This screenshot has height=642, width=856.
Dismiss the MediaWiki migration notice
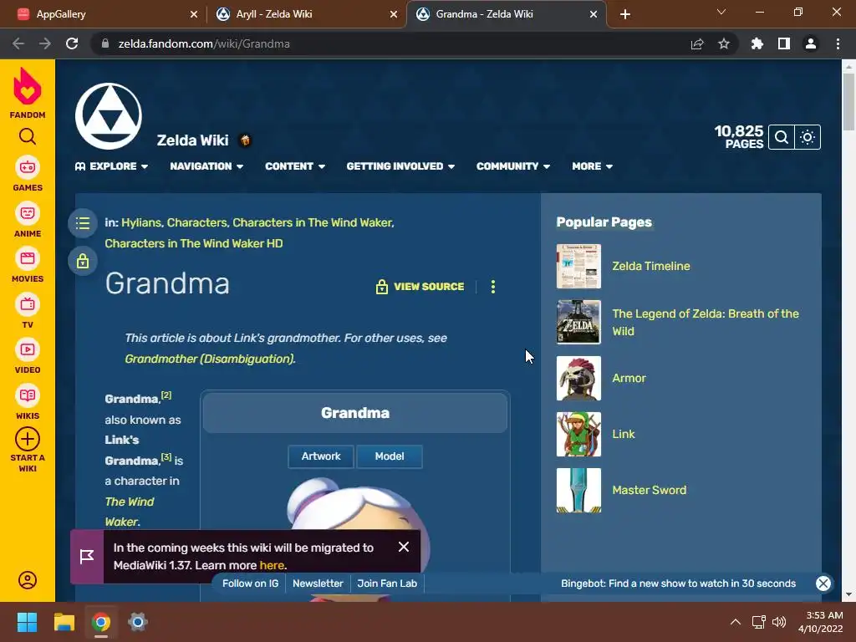tap(404, 547)
